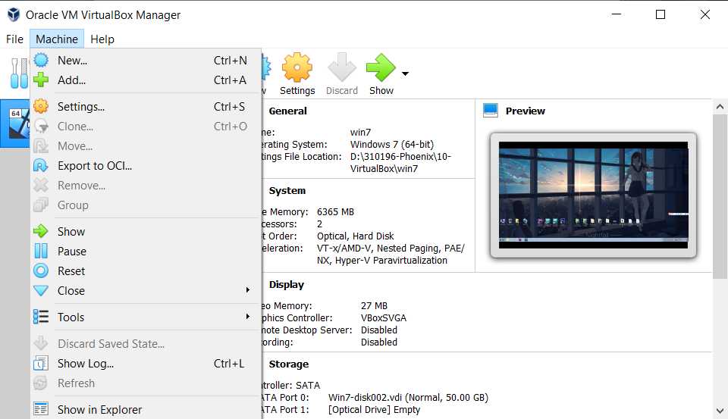Click the green Show toolbar button
Viewport: 728px width, 419px height.
pyautogui.click(x=381, y=74)
